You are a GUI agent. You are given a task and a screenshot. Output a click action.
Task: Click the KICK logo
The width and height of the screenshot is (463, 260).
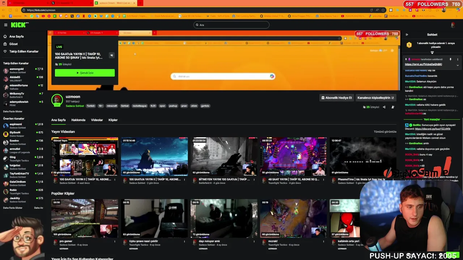point(19,25)
